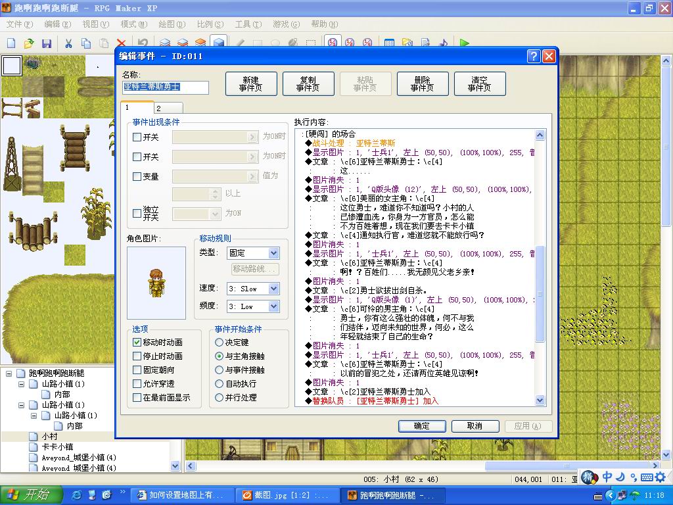Screen dimensions: 673x505
Task: Click the 复制事件页 button
Action: point(308,84)
